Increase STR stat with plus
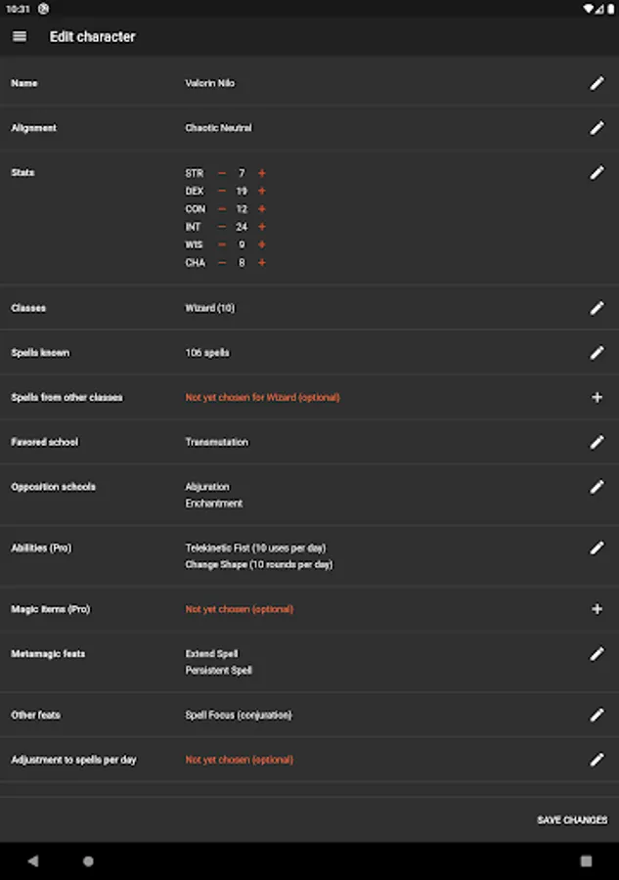Screen dimensions: 619x880 (262, 173)
